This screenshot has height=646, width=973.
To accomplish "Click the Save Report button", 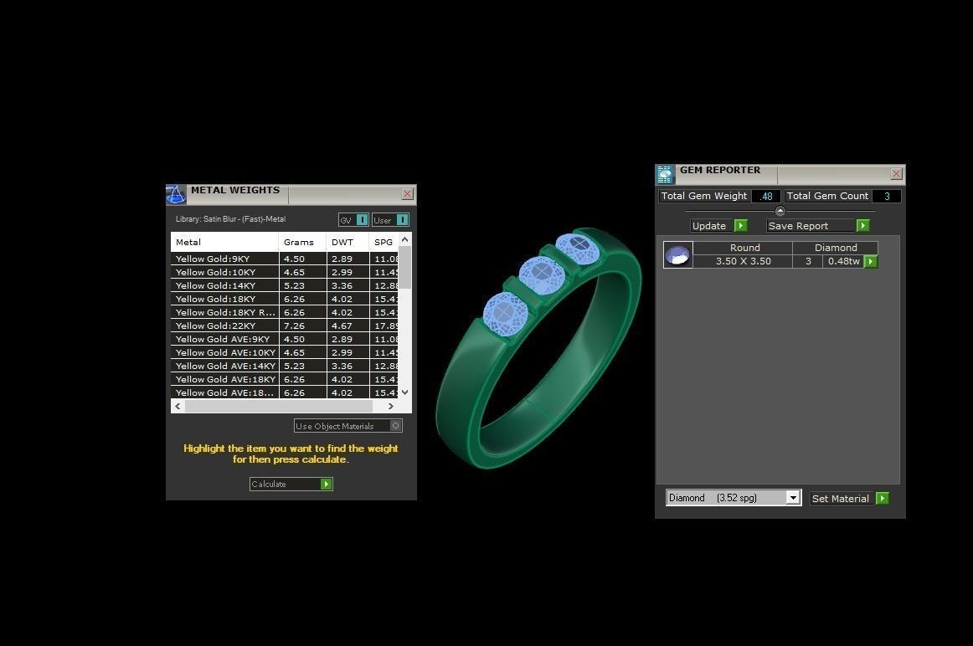I will [818, 226].
